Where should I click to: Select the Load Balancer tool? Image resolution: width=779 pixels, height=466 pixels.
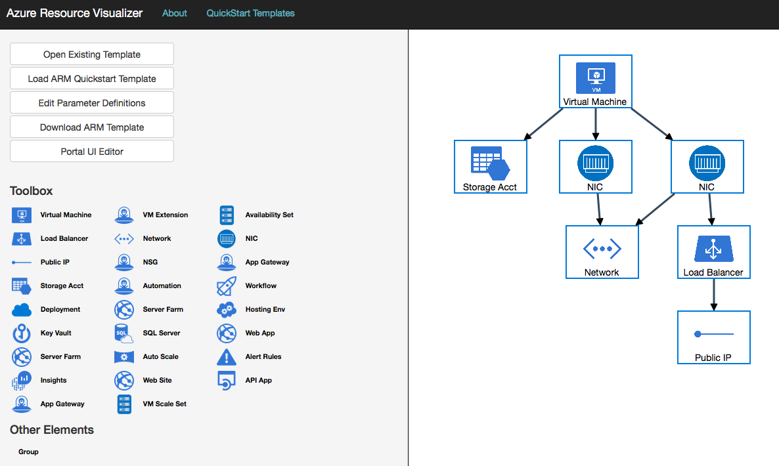coord(22,238)
